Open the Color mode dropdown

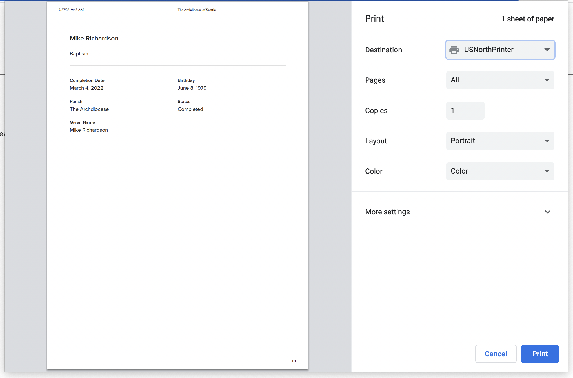pos(500,171)
